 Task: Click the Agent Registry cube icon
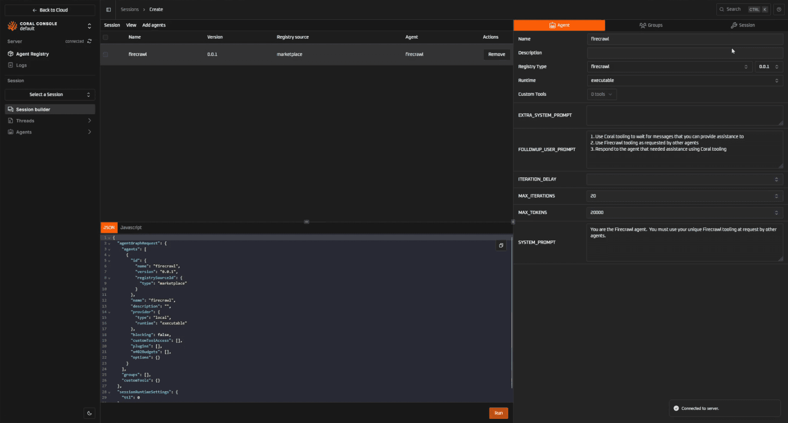[11, 54]
